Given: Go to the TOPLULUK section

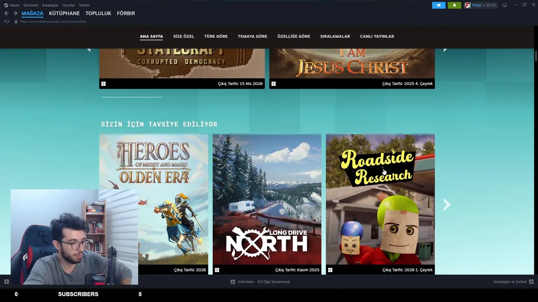Looking at the screenshot, I should (x=98, y=13).
